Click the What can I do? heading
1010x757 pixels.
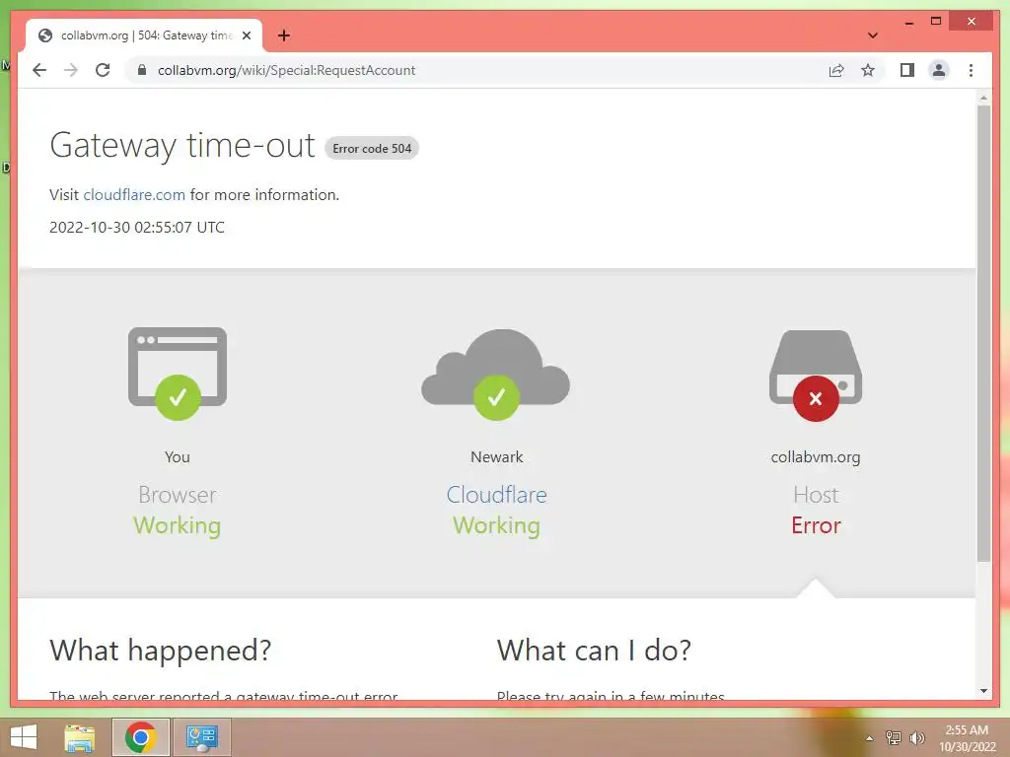tap(594, 651)
